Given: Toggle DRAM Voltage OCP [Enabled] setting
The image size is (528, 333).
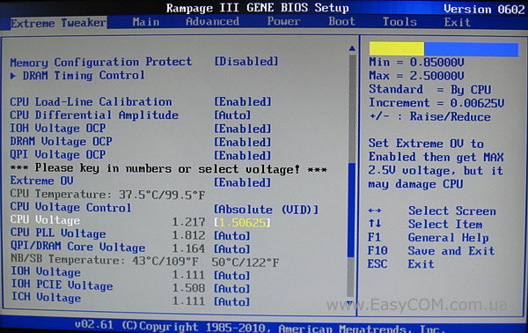Looking at the screenshot, I should click(x=243, y=142).
